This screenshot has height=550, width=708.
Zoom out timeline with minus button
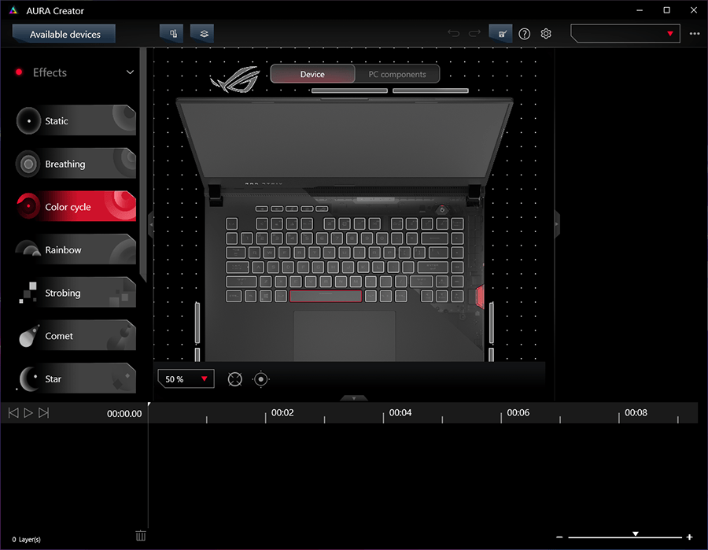pos(559,537)
